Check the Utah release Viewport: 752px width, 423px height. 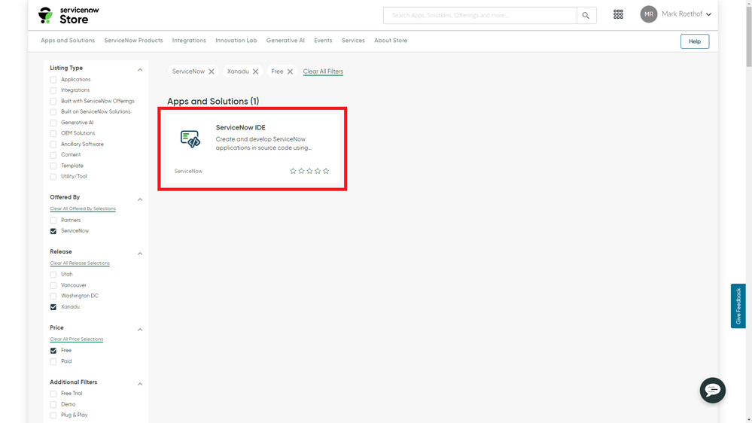(53, 275)
